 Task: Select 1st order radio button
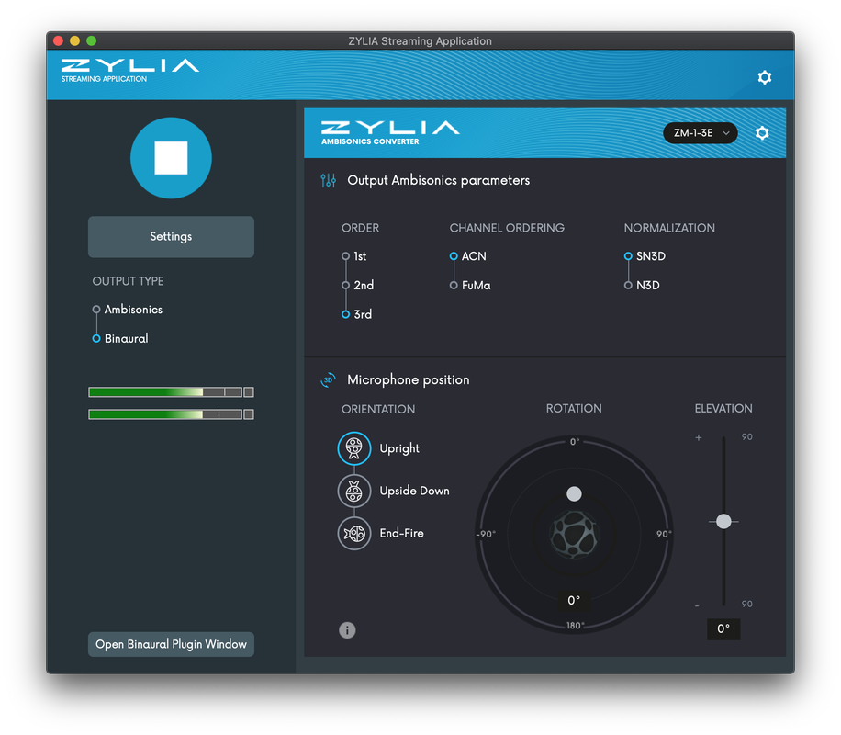coord(346,256)
